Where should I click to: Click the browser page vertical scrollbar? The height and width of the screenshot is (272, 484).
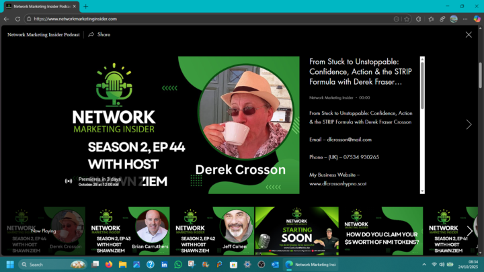[x=480, y=75]
